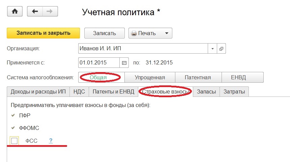Open the Патенты и ЕНВД tab

point(113,92)
